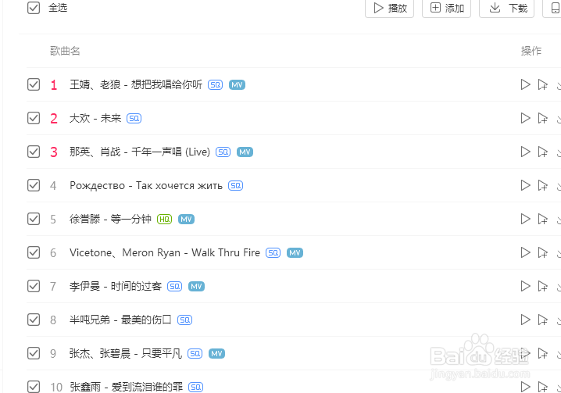Image resolution: width=561 pixels, height=393 pixels.
Task: Add 最美的伤口 to playlist icon
Action: (543, 320)
